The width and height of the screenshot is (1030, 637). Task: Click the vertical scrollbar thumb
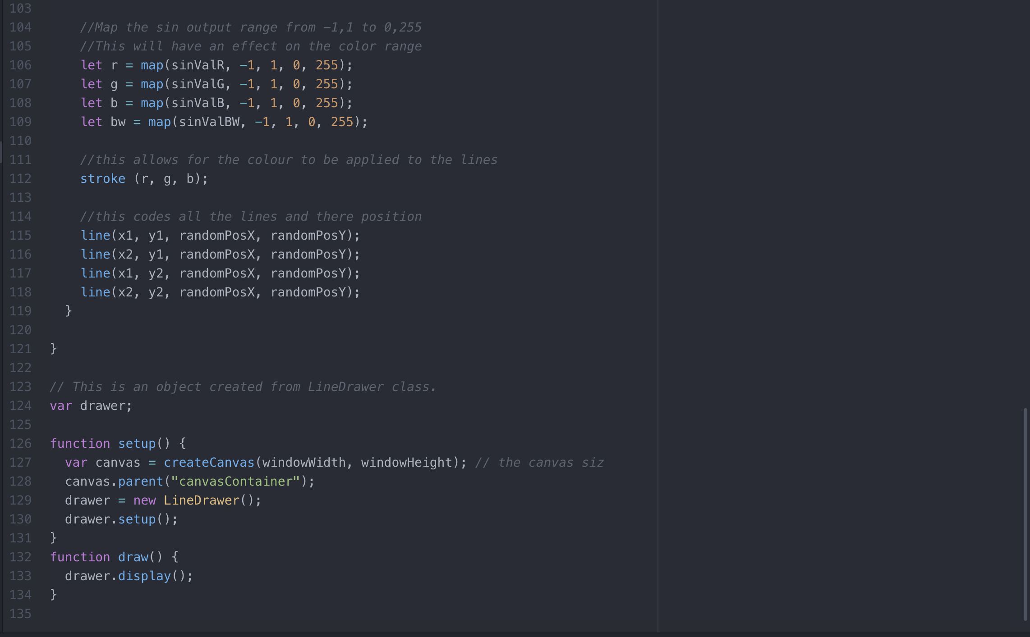(1025, 514)
